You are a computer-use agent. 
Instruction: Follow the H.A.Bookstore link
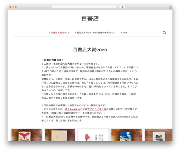pos(72,109)
